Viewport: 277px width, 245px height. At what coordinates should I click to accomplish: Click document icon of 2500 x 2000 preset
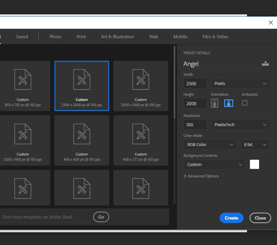tap(82, 79)
